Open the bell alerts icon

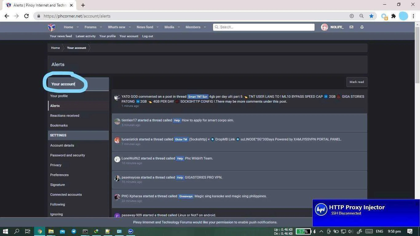tap(362, 27)
